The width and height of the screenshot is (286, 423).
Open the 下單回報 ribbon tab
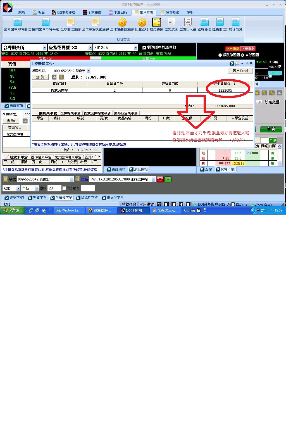click(x=118, y=13)
